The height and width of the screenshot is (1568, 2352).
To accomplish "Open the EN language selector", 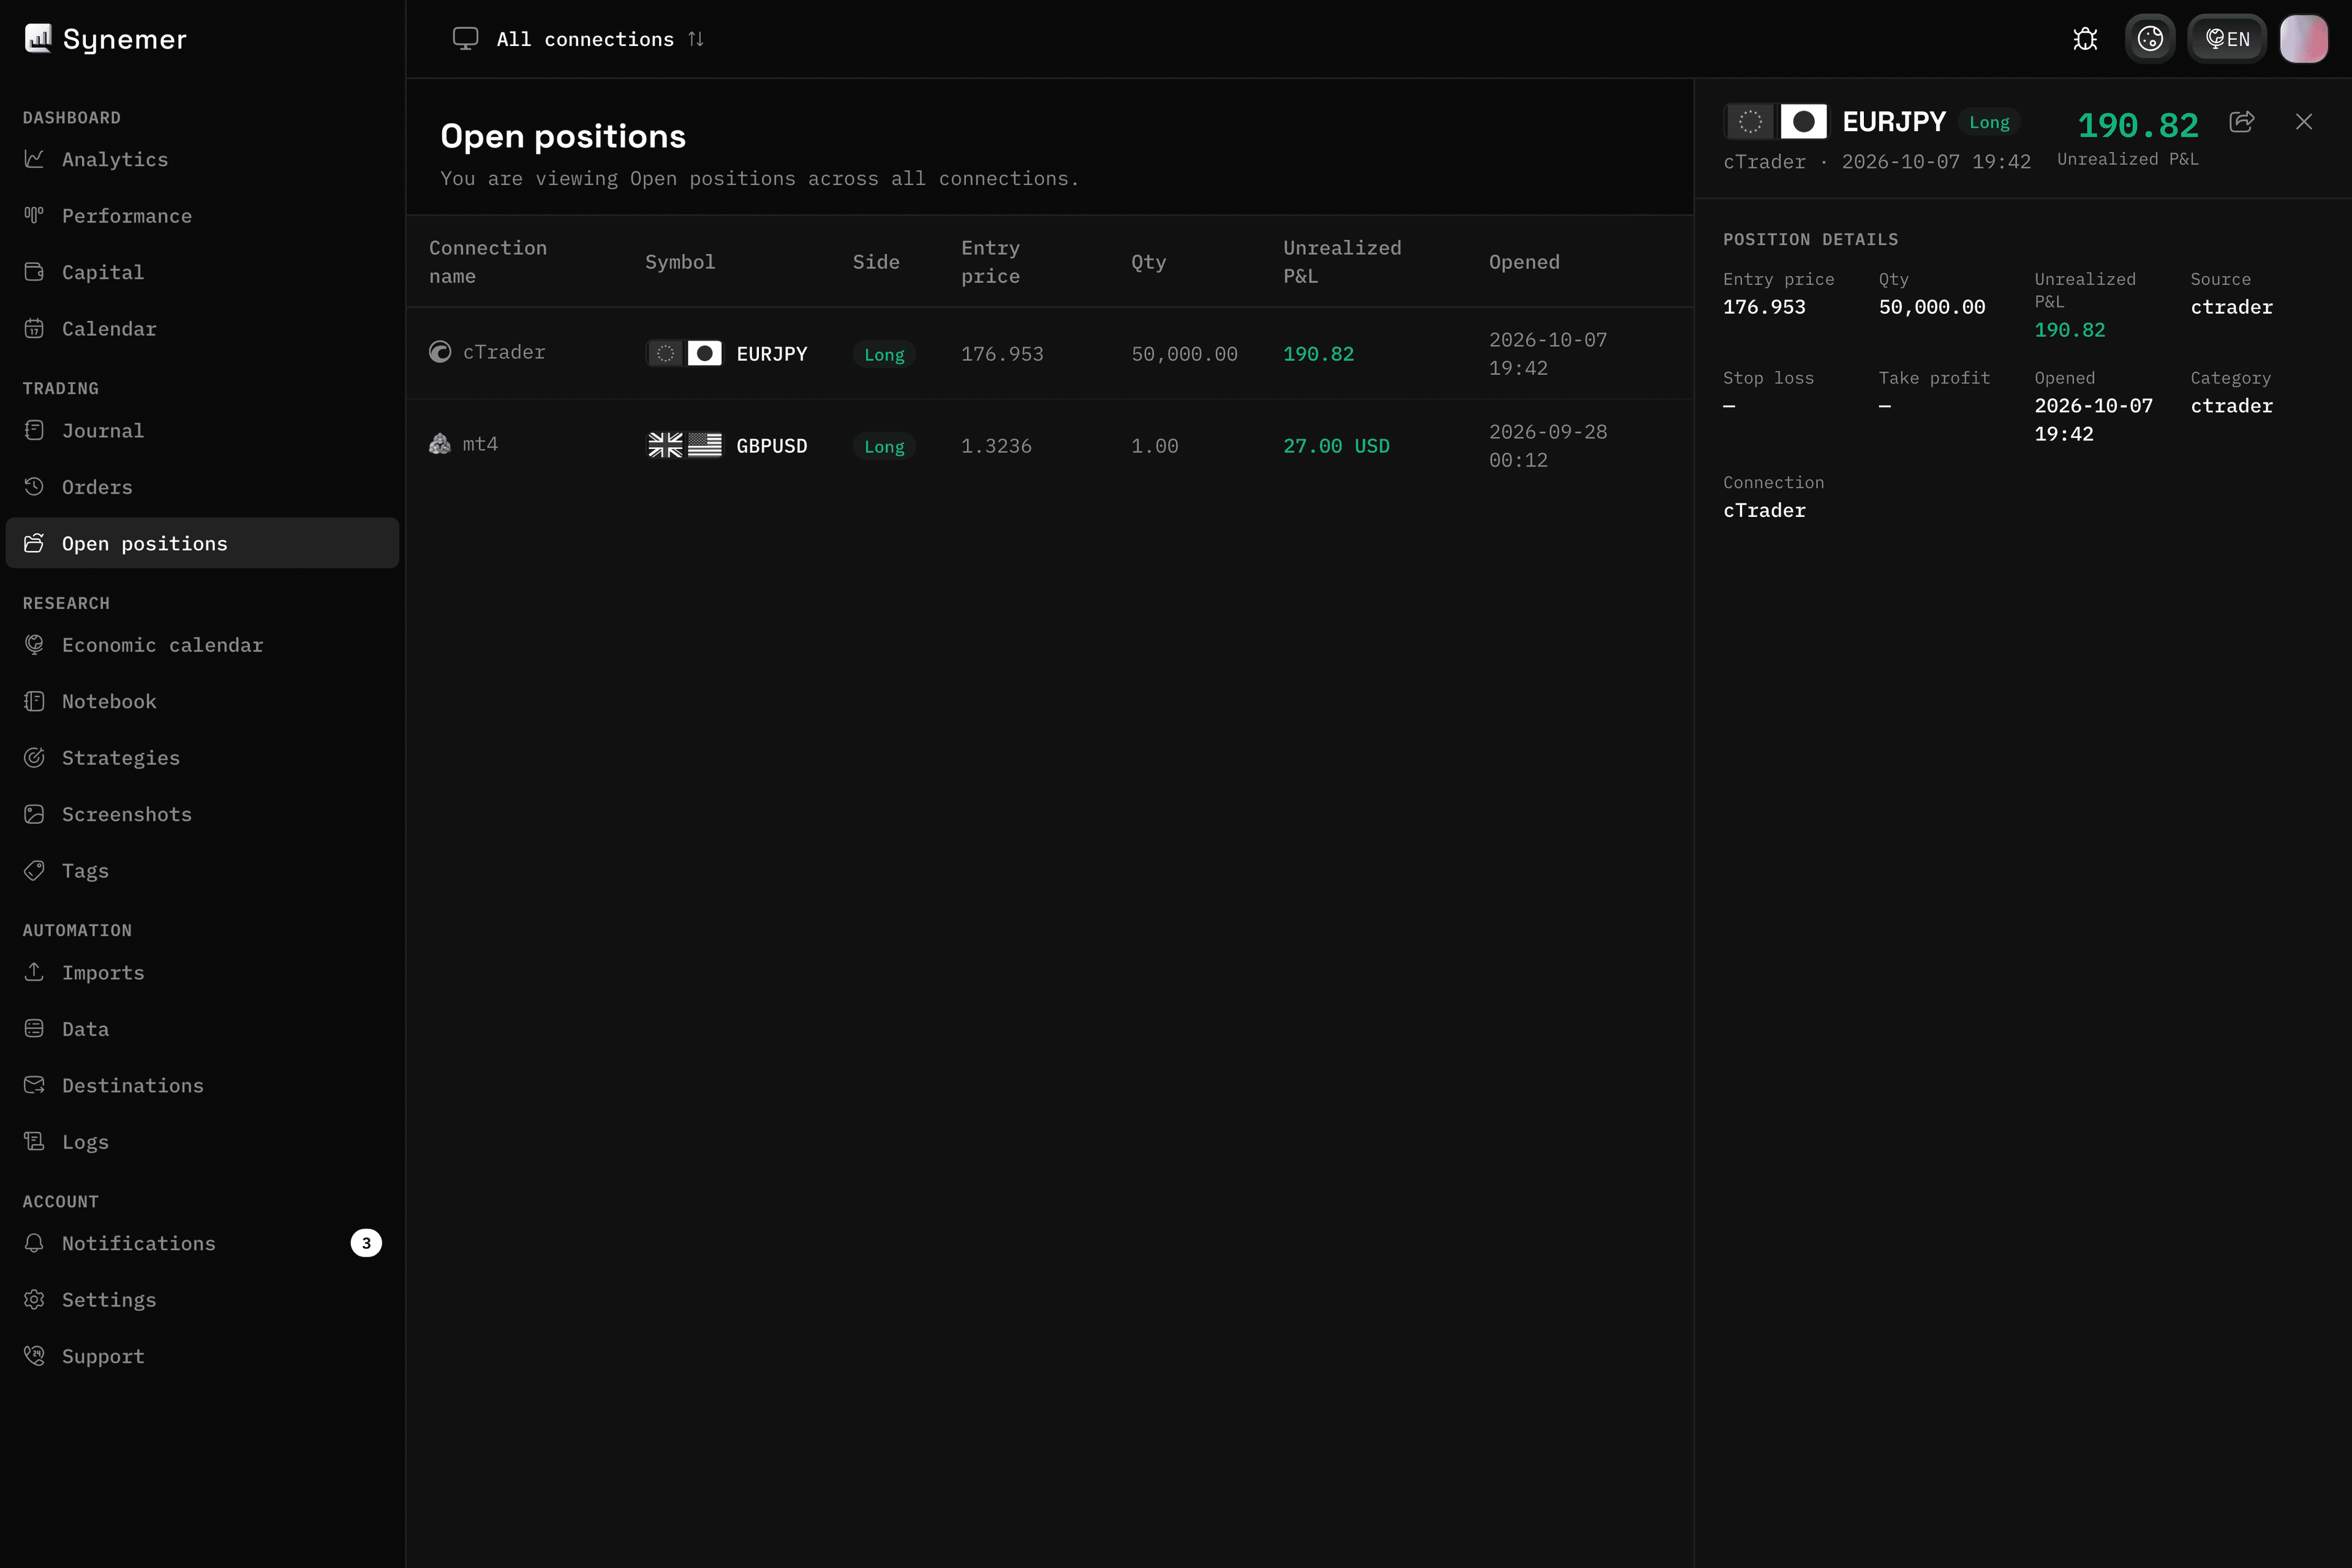I will tap(2227, 39).
